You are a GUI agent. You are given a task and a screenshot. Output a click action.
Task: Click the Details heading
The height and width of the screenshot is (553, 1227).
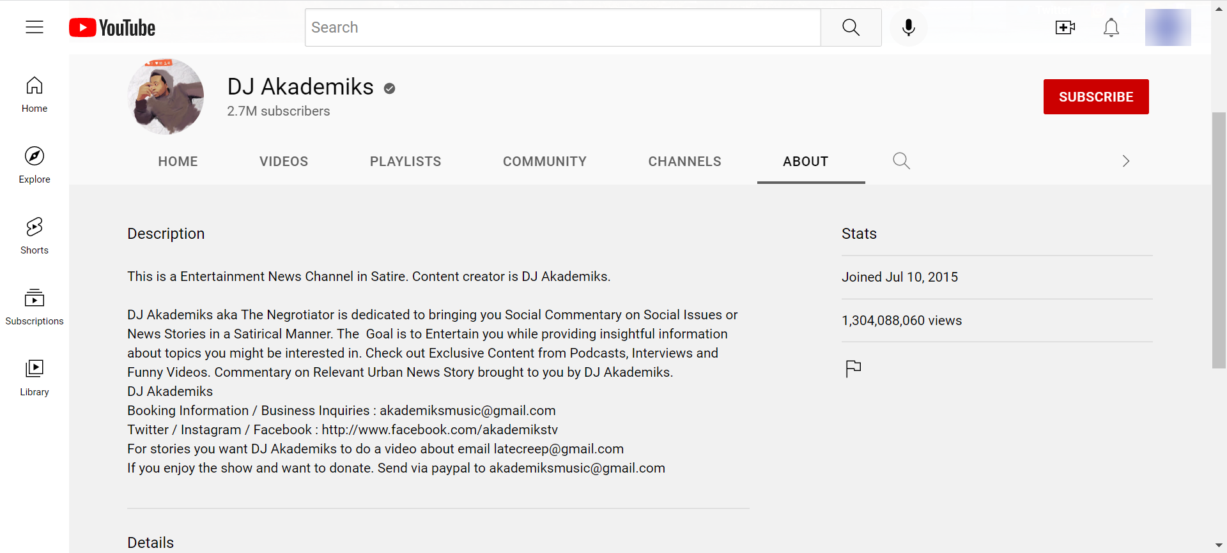[x=150, y=543]
